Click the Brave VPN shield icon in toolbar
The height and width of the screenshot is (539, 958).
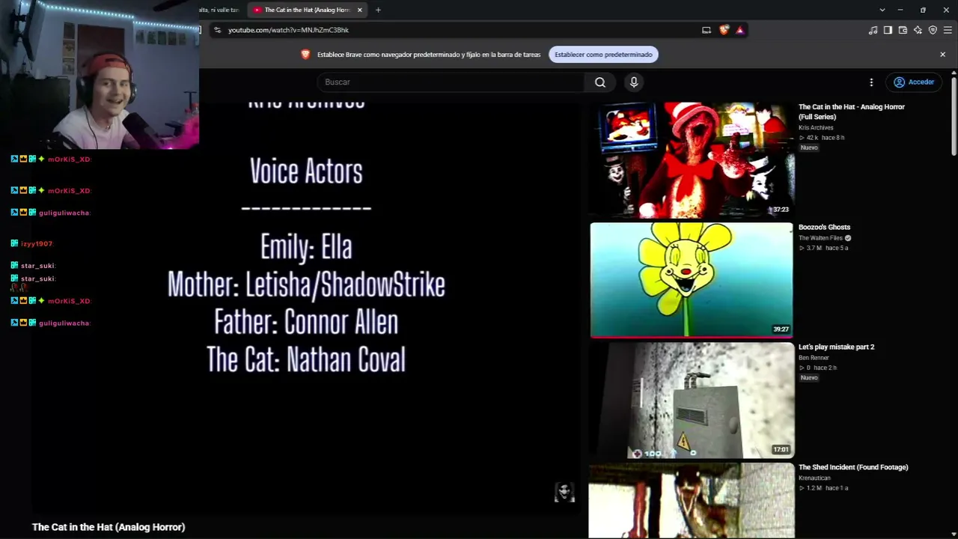pos(933,30)
